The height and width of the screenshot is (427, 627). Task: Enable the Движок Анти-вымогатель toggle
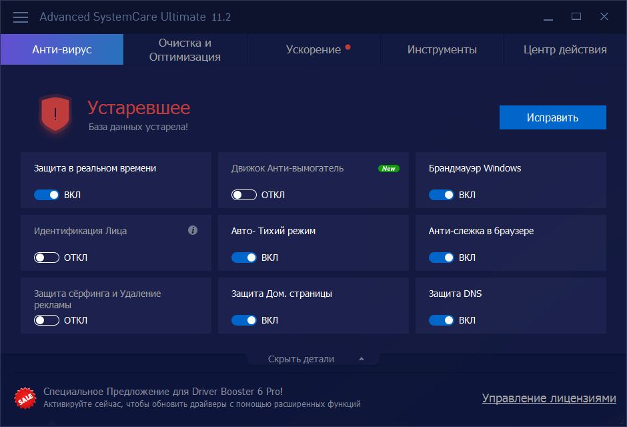click(x=244, y=195)
